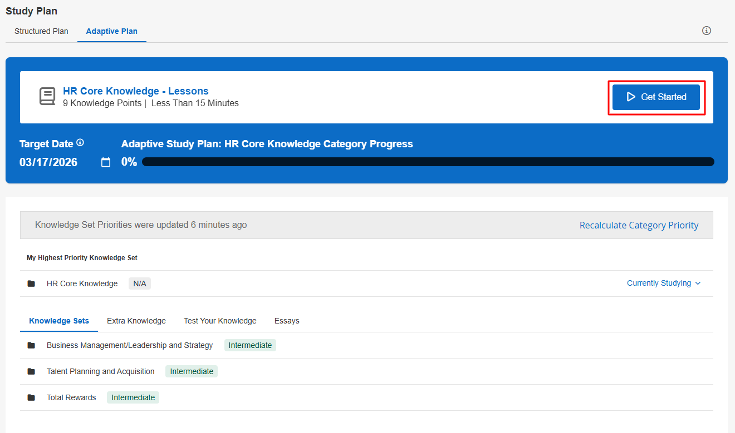Click the info icon next to Target Date

pos(80,143)
